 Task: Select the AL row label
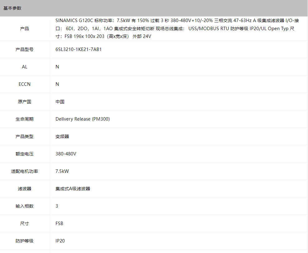25,67
